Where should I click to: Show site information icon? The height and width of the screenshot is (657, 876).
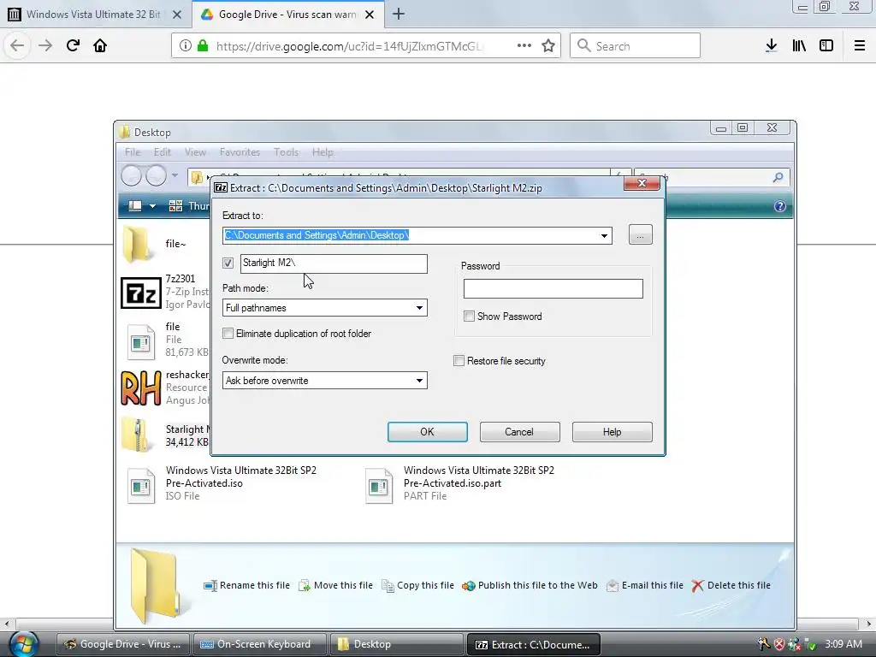(186, 45)
